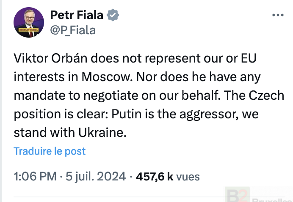This screenshot has width=293, height=202.
Task: Open the 1:06 PM timestamp
Action: coord(35,177)
